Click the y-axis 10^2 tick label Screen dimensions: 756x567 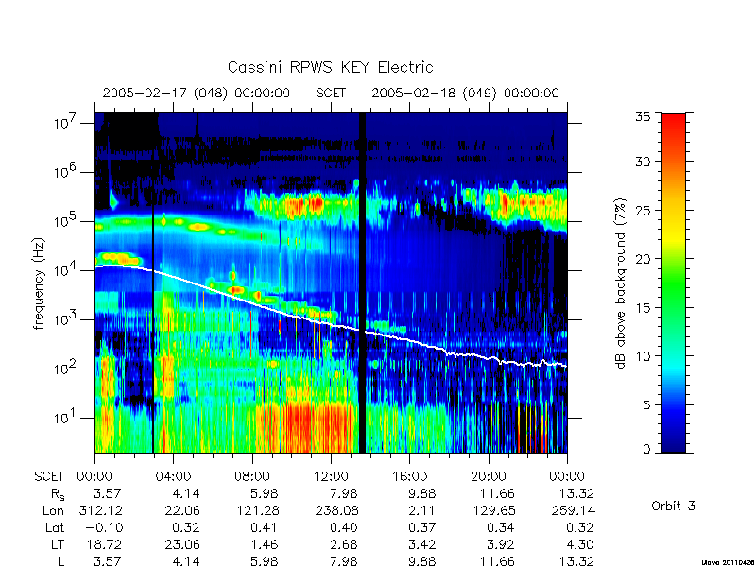click(66, 368)
